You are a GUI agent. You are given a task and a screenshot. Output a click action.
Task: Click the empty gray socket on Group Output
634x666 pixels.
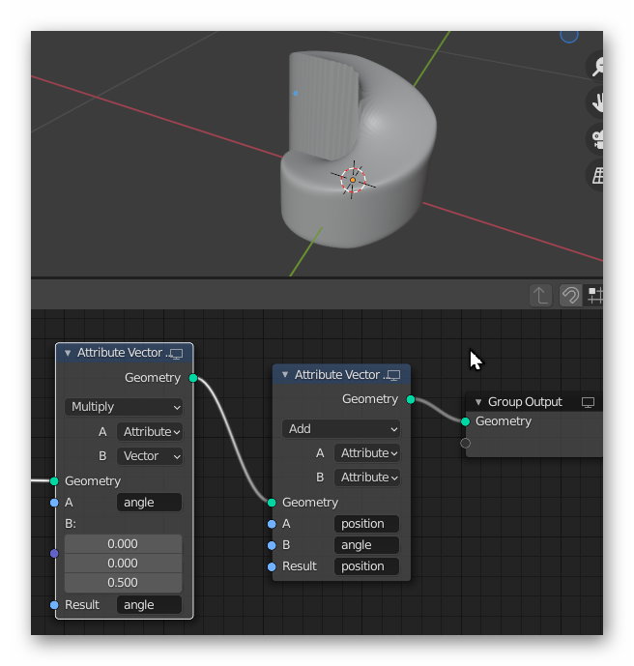tap(466, 444)
